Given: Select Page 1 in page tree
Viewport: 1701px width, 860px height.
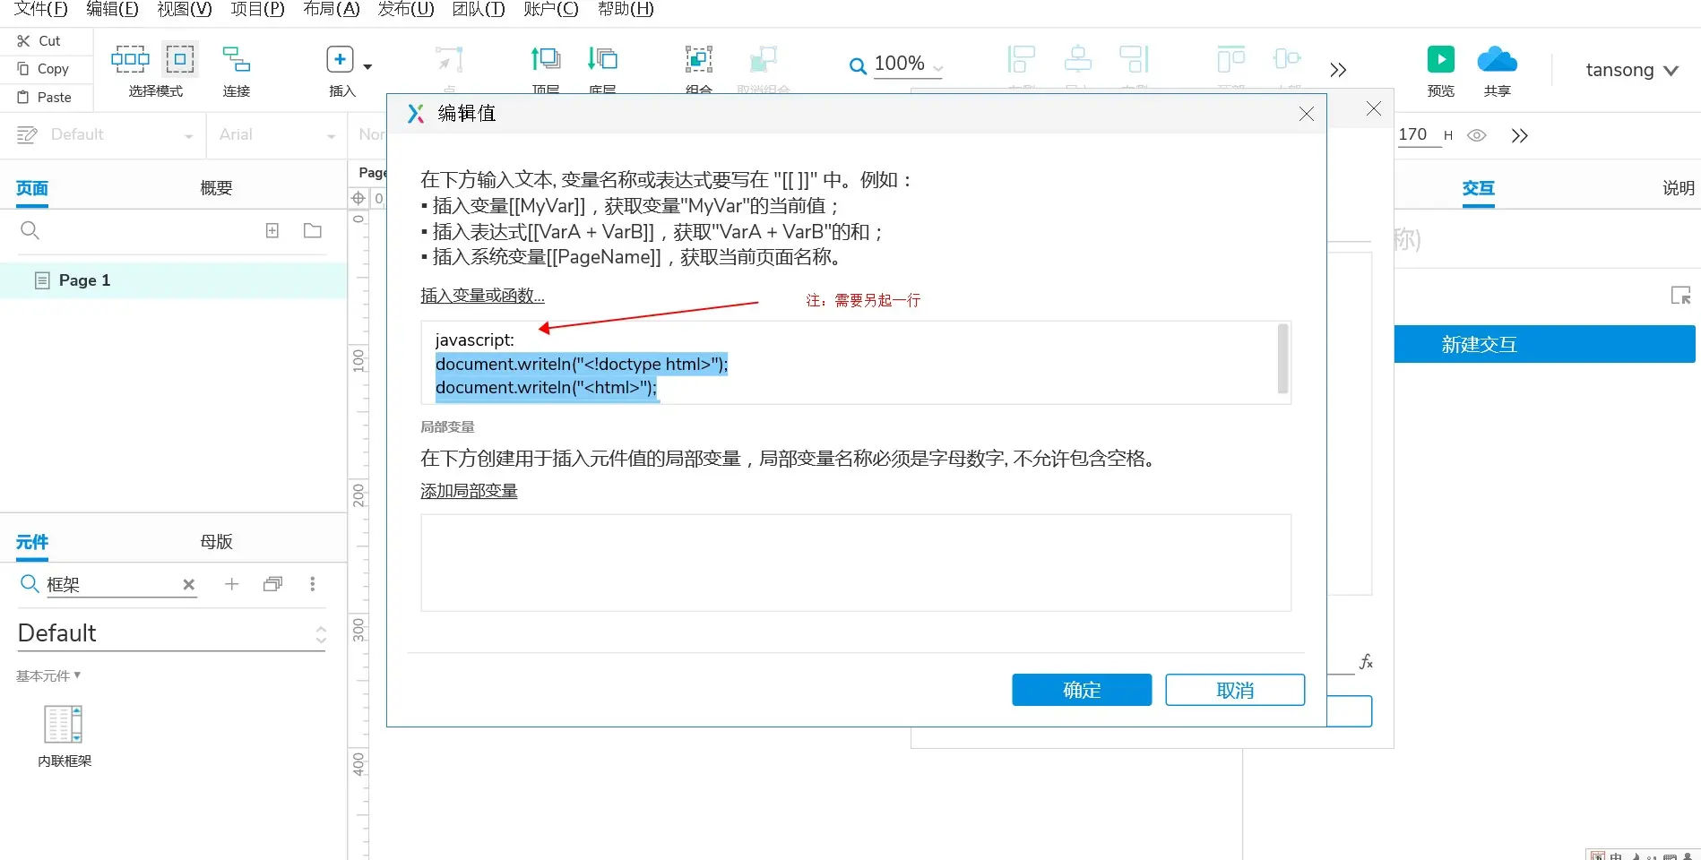Looking at the screenshot, I should pyautogui.click(x=173, y=280).
